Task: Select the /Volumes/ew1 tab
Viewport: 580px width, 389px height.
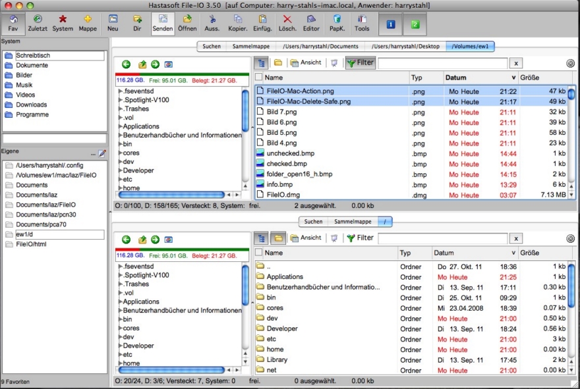Action: pyautogui.click(x=470, y=46)
